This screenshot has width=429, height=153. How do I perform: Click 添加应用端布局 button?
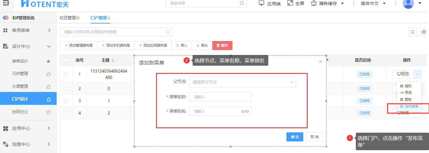click(153, 45)
